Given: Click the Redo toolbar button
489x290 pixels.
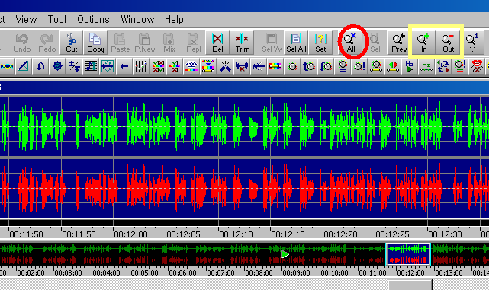Looking at the screenshot, I should point(47,43).
